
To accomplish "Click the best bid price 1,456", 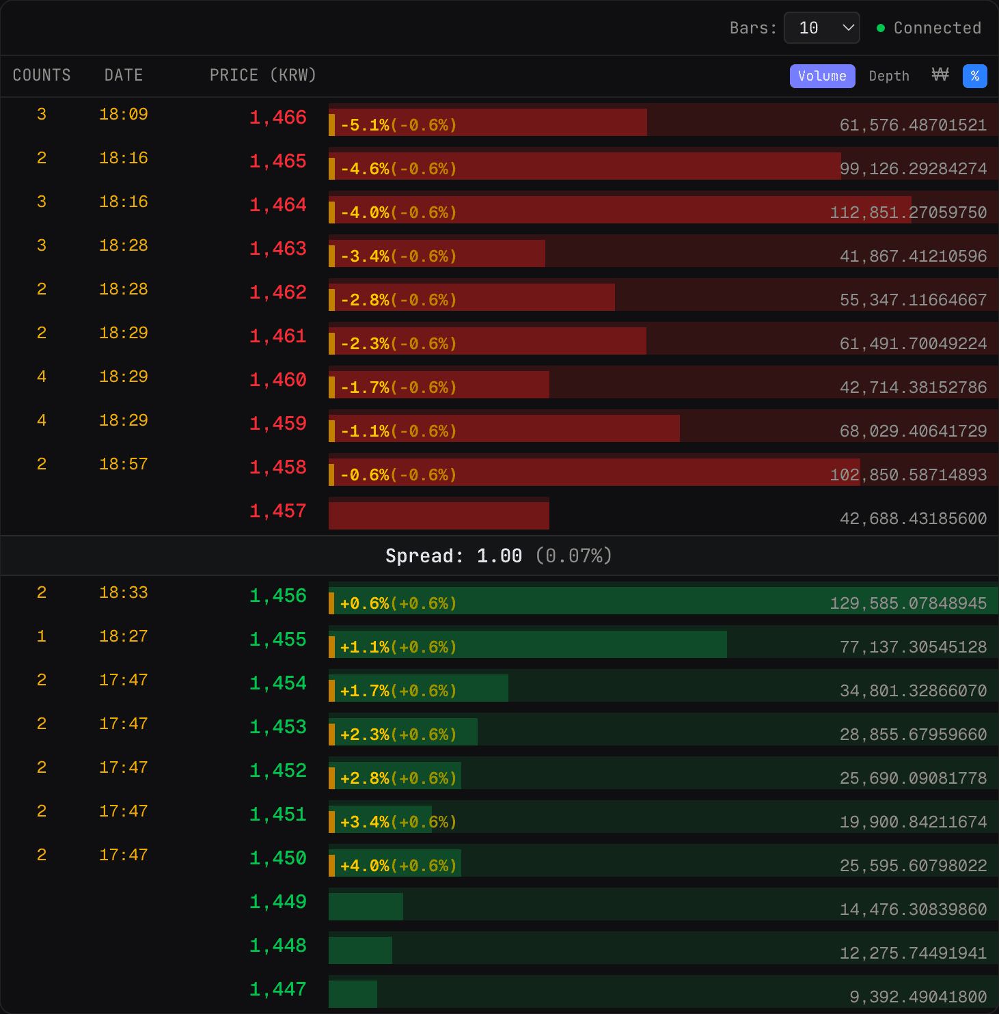I will (x=277, y=595).
